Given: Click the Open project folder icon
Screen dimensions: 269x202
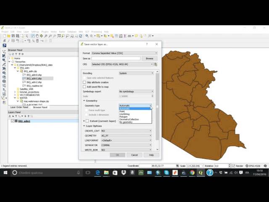Looking at the screenshot, I should tap(9, 36).
